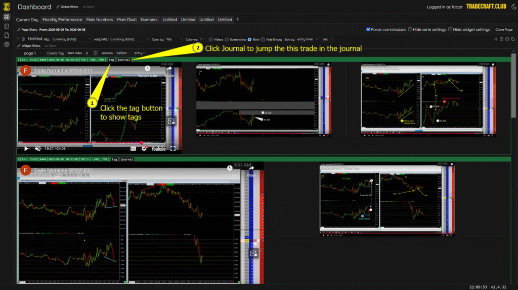Switch to the Monthly Performance tab
Viewport: 518px width, 290px height.
click(x=62, y=20)
